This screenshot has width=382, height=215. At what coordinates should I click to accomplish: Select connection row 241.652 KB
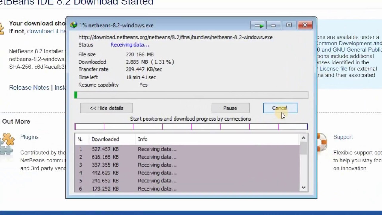pos(187,181)
